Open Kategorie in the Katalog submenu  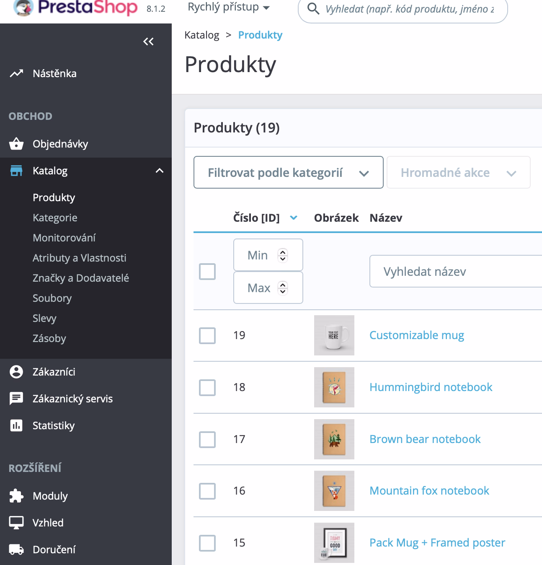[x=55, y=218]
